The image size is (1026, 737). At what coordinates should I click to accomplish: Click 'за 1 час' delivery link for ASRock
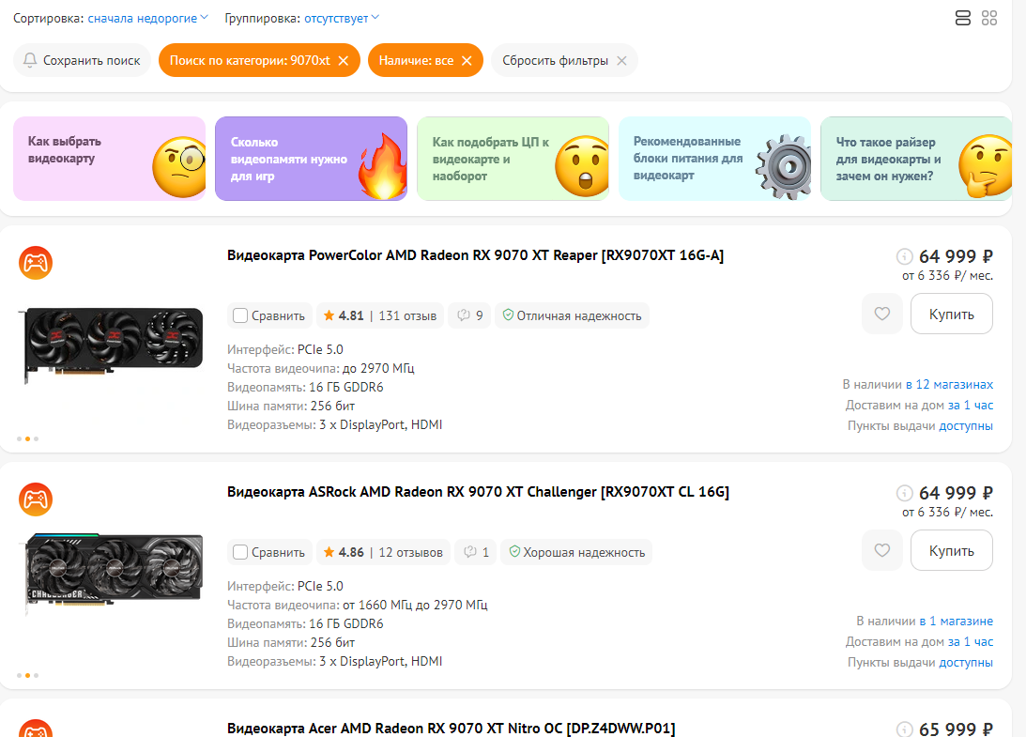(971, 641)
